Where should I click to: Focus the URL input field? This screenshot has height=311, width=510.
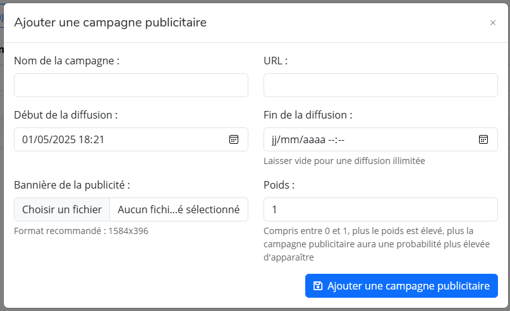(x=380, y=85)
